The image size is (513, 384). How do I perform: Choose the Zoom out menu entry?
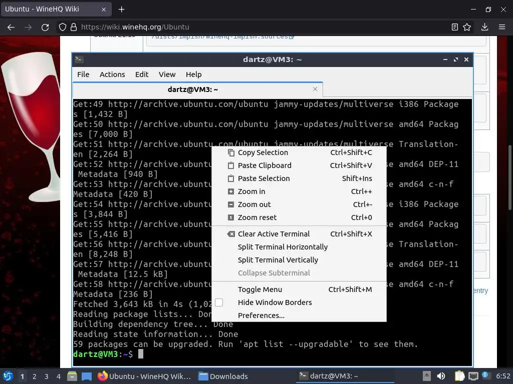(299, 204)
